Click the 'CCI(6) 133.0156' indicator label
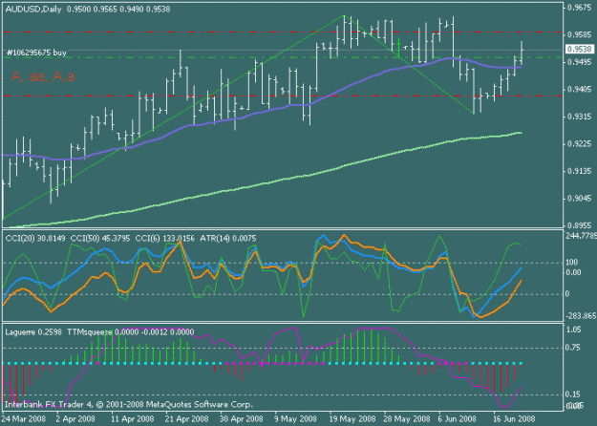The height and width of the screenshot is (426, 597). [165, 239]
